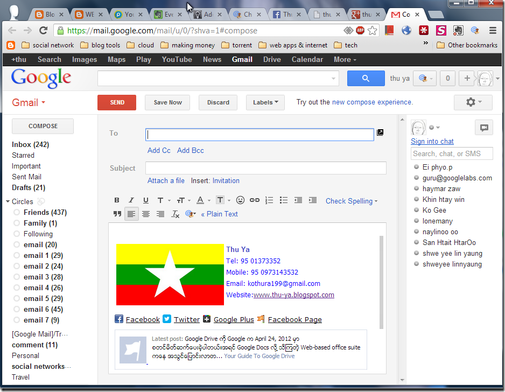Image resolution: width=505 pixels, height=392 pixels.
Task: Click the Twitter icon in signature
Action: (167, 319)
